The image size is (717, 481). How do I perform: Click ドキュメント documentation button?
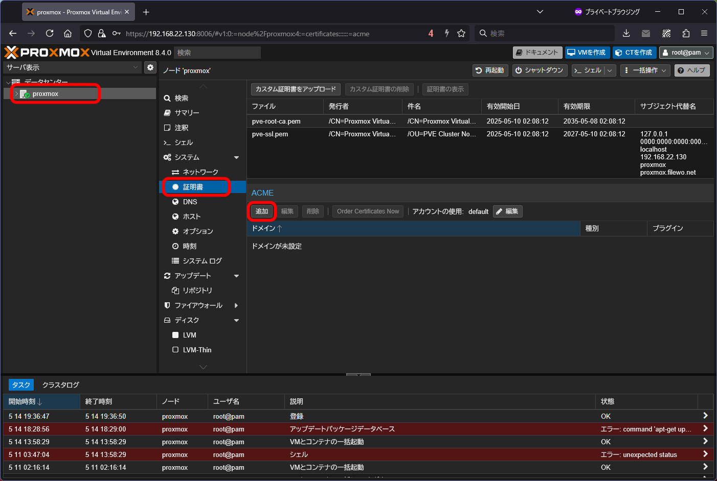pos(537,53)
